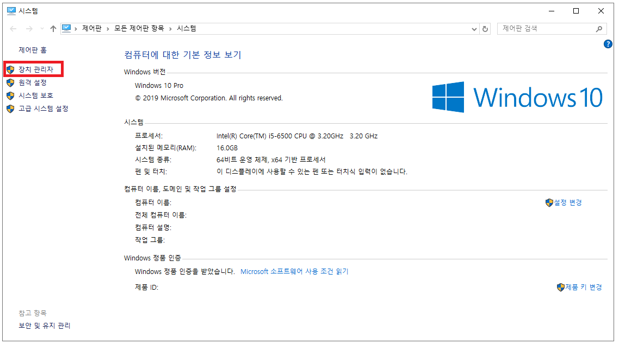Open address bar history dropdown
Viewport: 619px width, 344px height.
[474, 29]
